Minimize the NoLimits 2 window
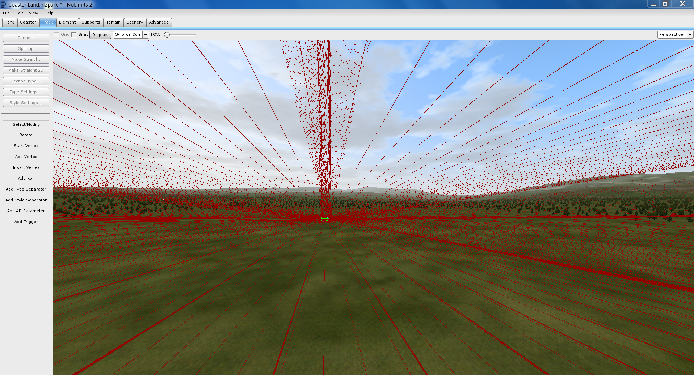 [x=653, y=4]
